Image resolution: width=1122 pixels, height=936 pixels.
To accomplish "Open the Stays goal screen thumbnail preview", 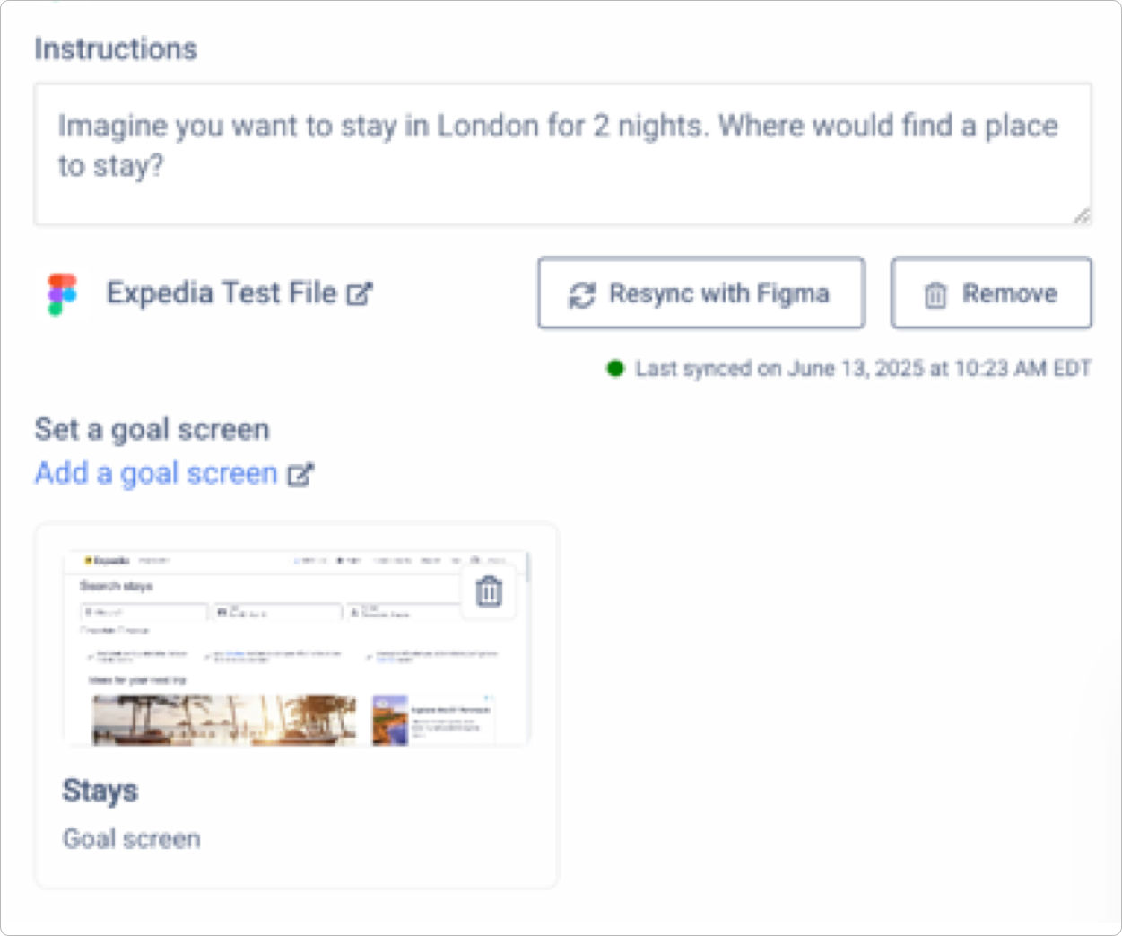I will click(x=297, y=648).
